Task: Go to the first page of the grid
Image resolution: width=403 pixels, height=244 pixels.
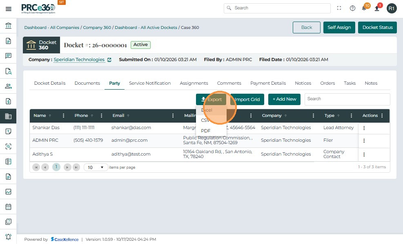Action: point(36,167)
